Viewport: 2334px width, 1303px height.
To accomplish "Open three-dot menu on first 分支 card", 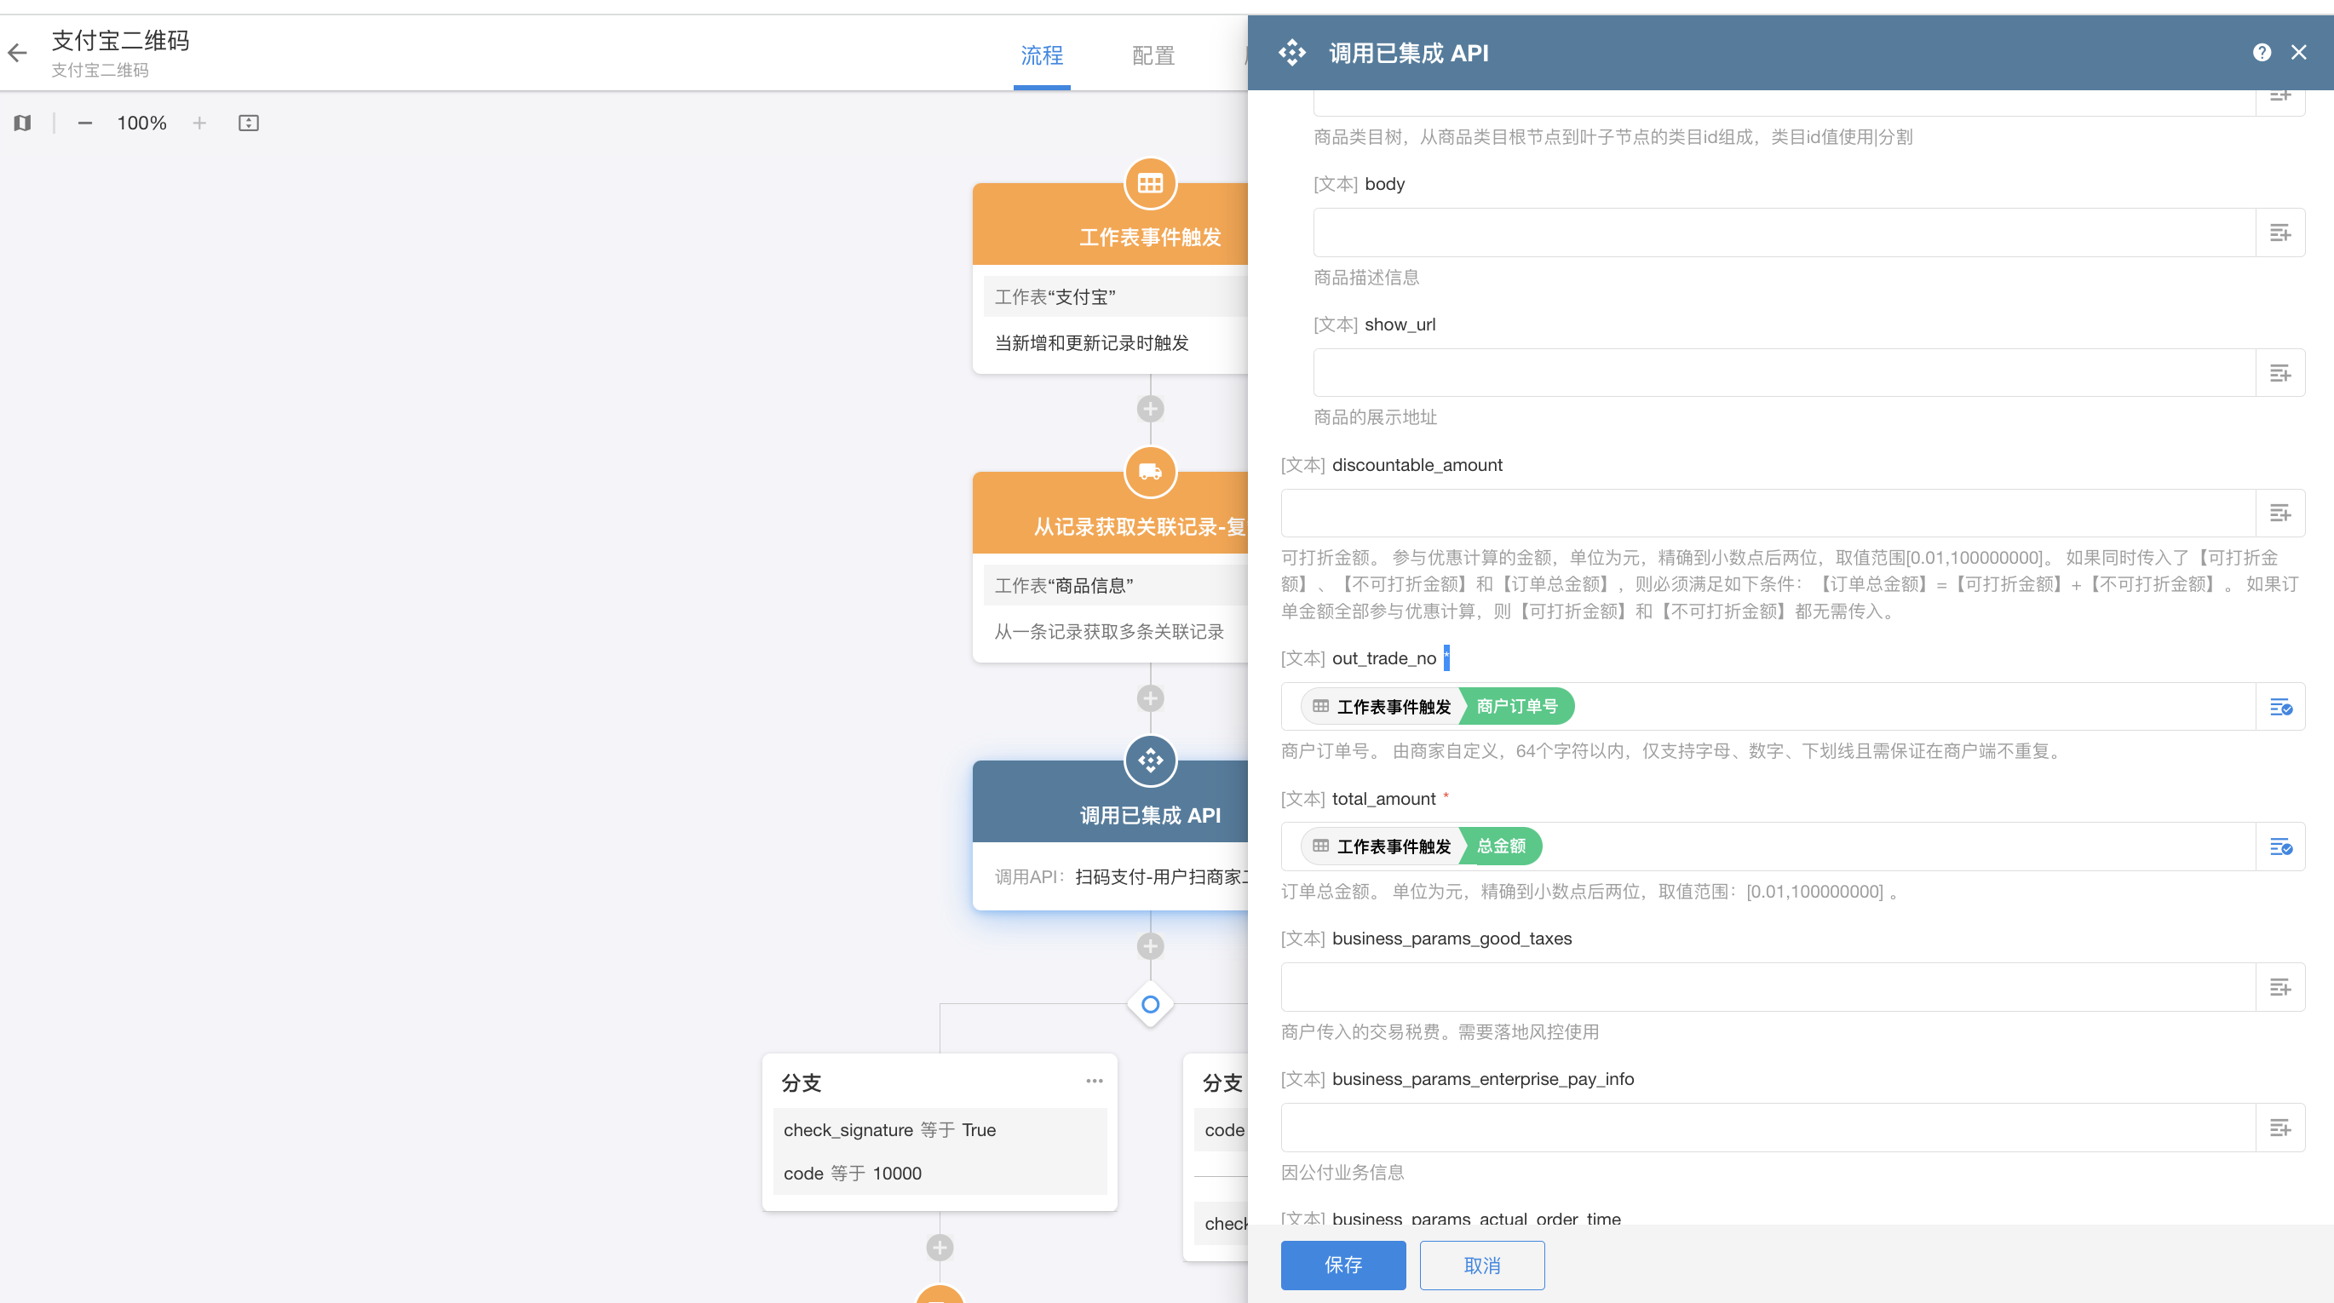I will point(1094,1081).
